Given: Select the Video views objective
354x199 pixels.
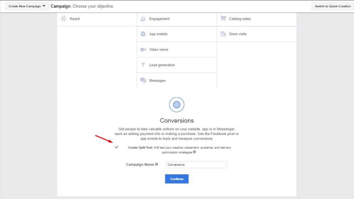Looking at the screenshot, I should click(177, 50).
